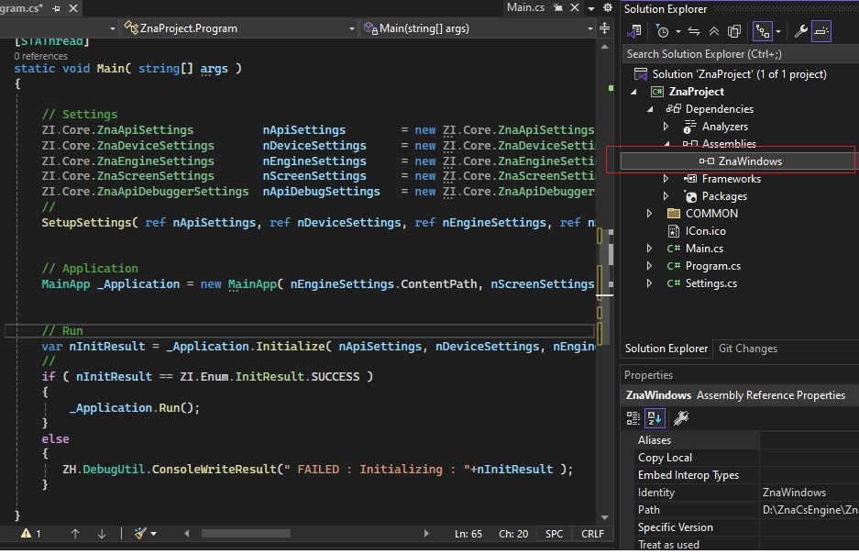Toggle the View Class Diagram nesting icon

(763, 31)
